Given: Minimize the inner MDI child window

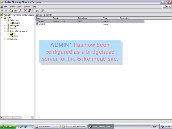Looking at the screenshot, I should [x=164, y=6].
